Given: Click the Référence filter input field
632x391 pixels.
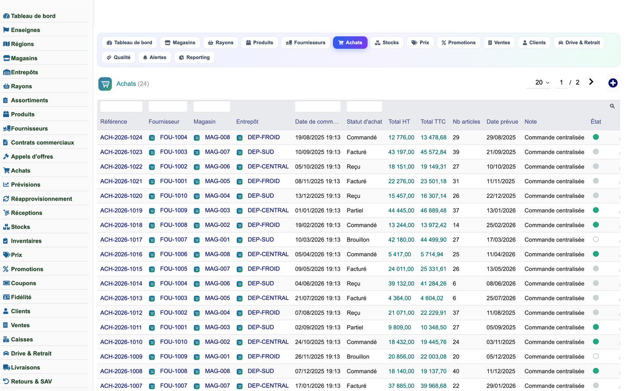Looking at the screenshot, I should coord(121,106).
